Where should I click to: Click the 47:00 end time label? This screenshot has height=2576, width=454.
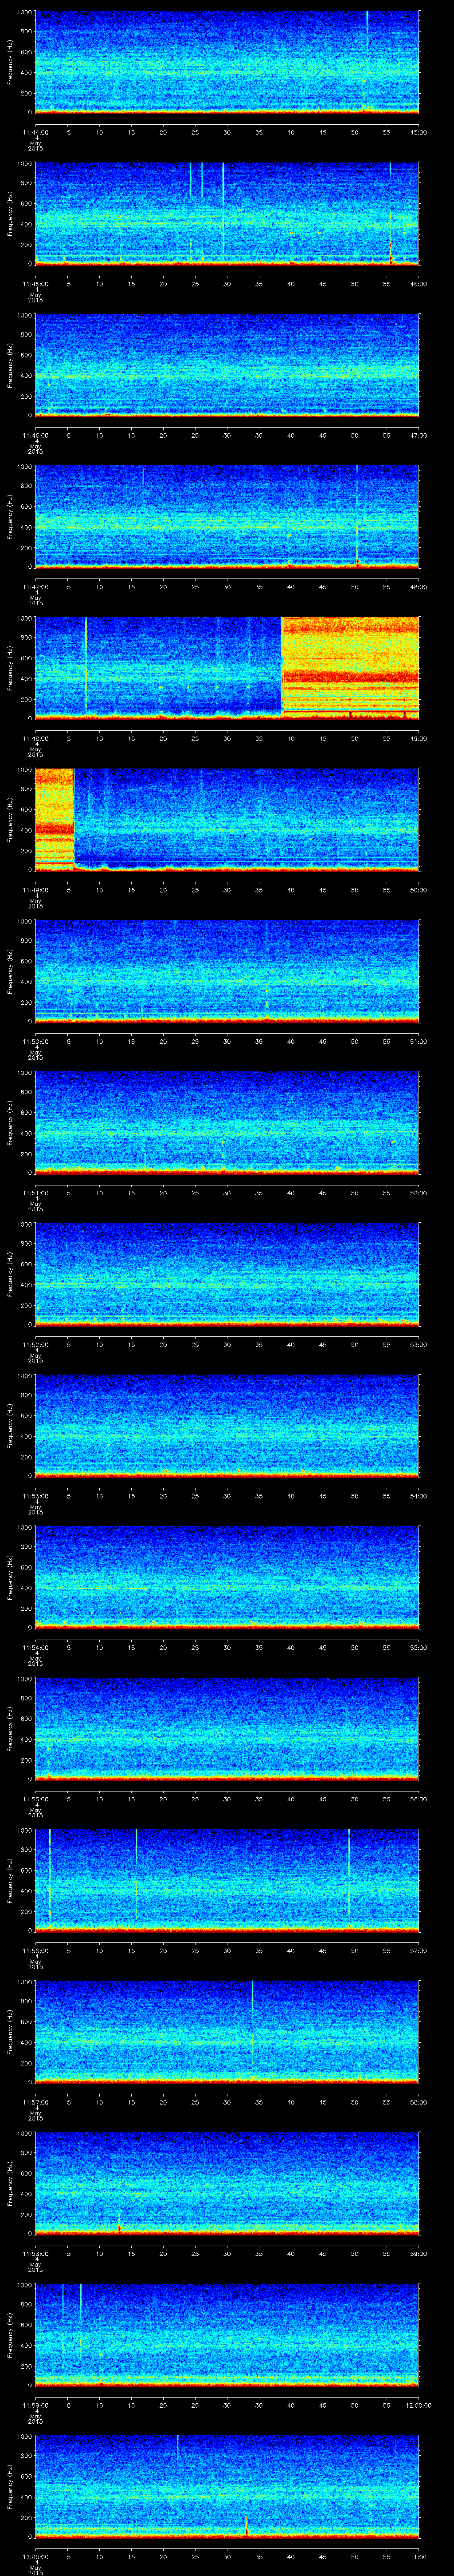(x=418, y=435)
